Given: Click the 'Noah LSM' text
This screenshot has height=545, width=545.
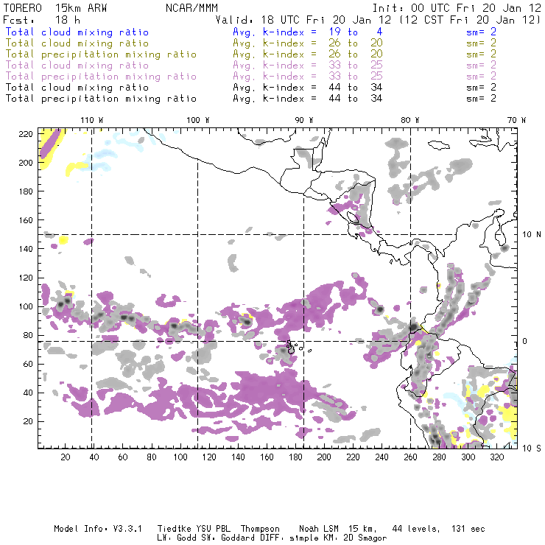Looking at the screenshot, I should pyautogui.click(x=318, y=529).
